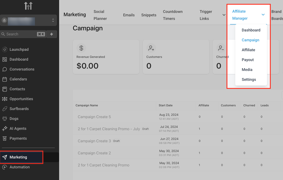Click the Calendars icon in sidebar
The height and width of the screenshot is (180, 283).
tap(5, 79)
